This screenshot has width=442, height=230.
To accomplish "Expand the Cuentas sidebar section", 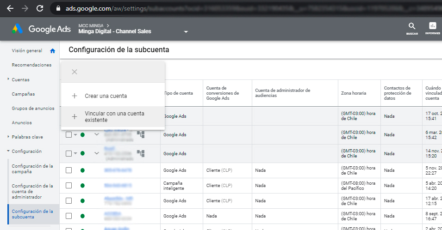I will [x=8, y=79].
